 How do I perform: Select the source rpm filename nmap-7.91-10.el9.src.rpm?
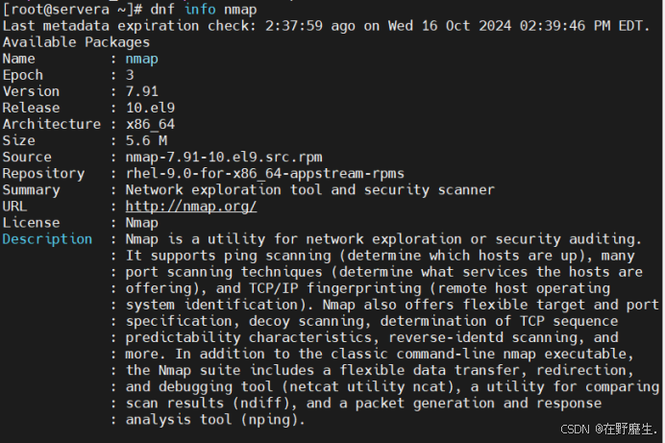tap(224, 158)
